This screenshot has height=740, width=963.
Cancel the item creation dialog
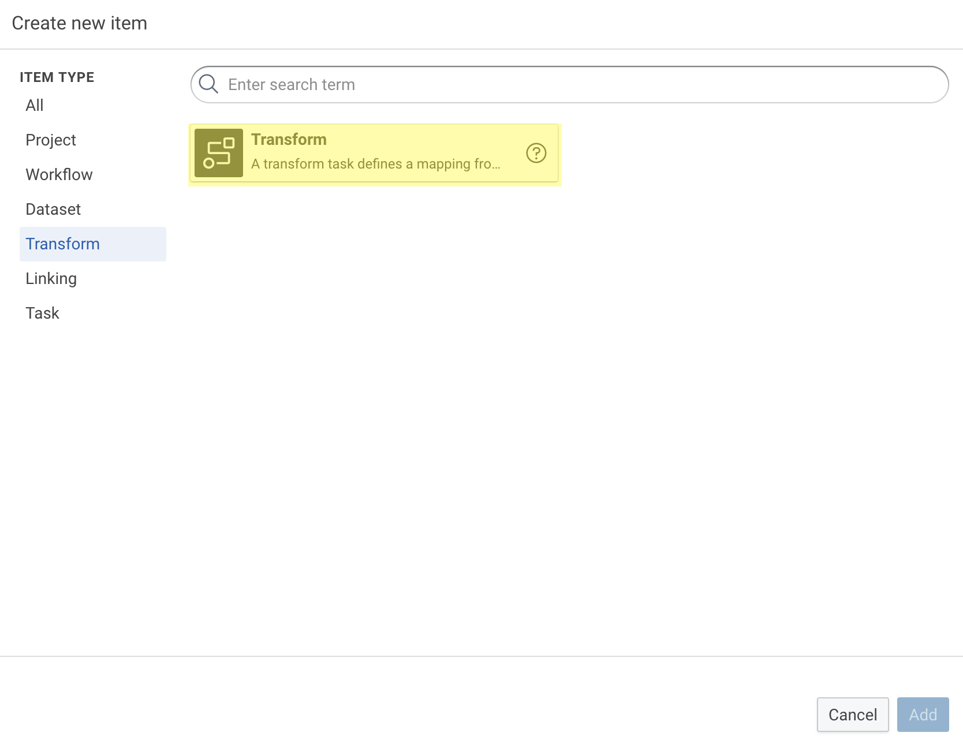(852, 715)
